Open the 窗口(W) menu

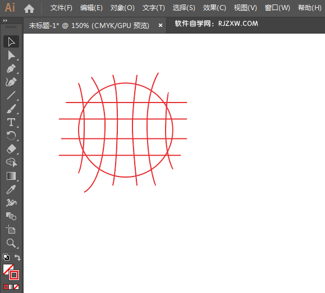277,8
